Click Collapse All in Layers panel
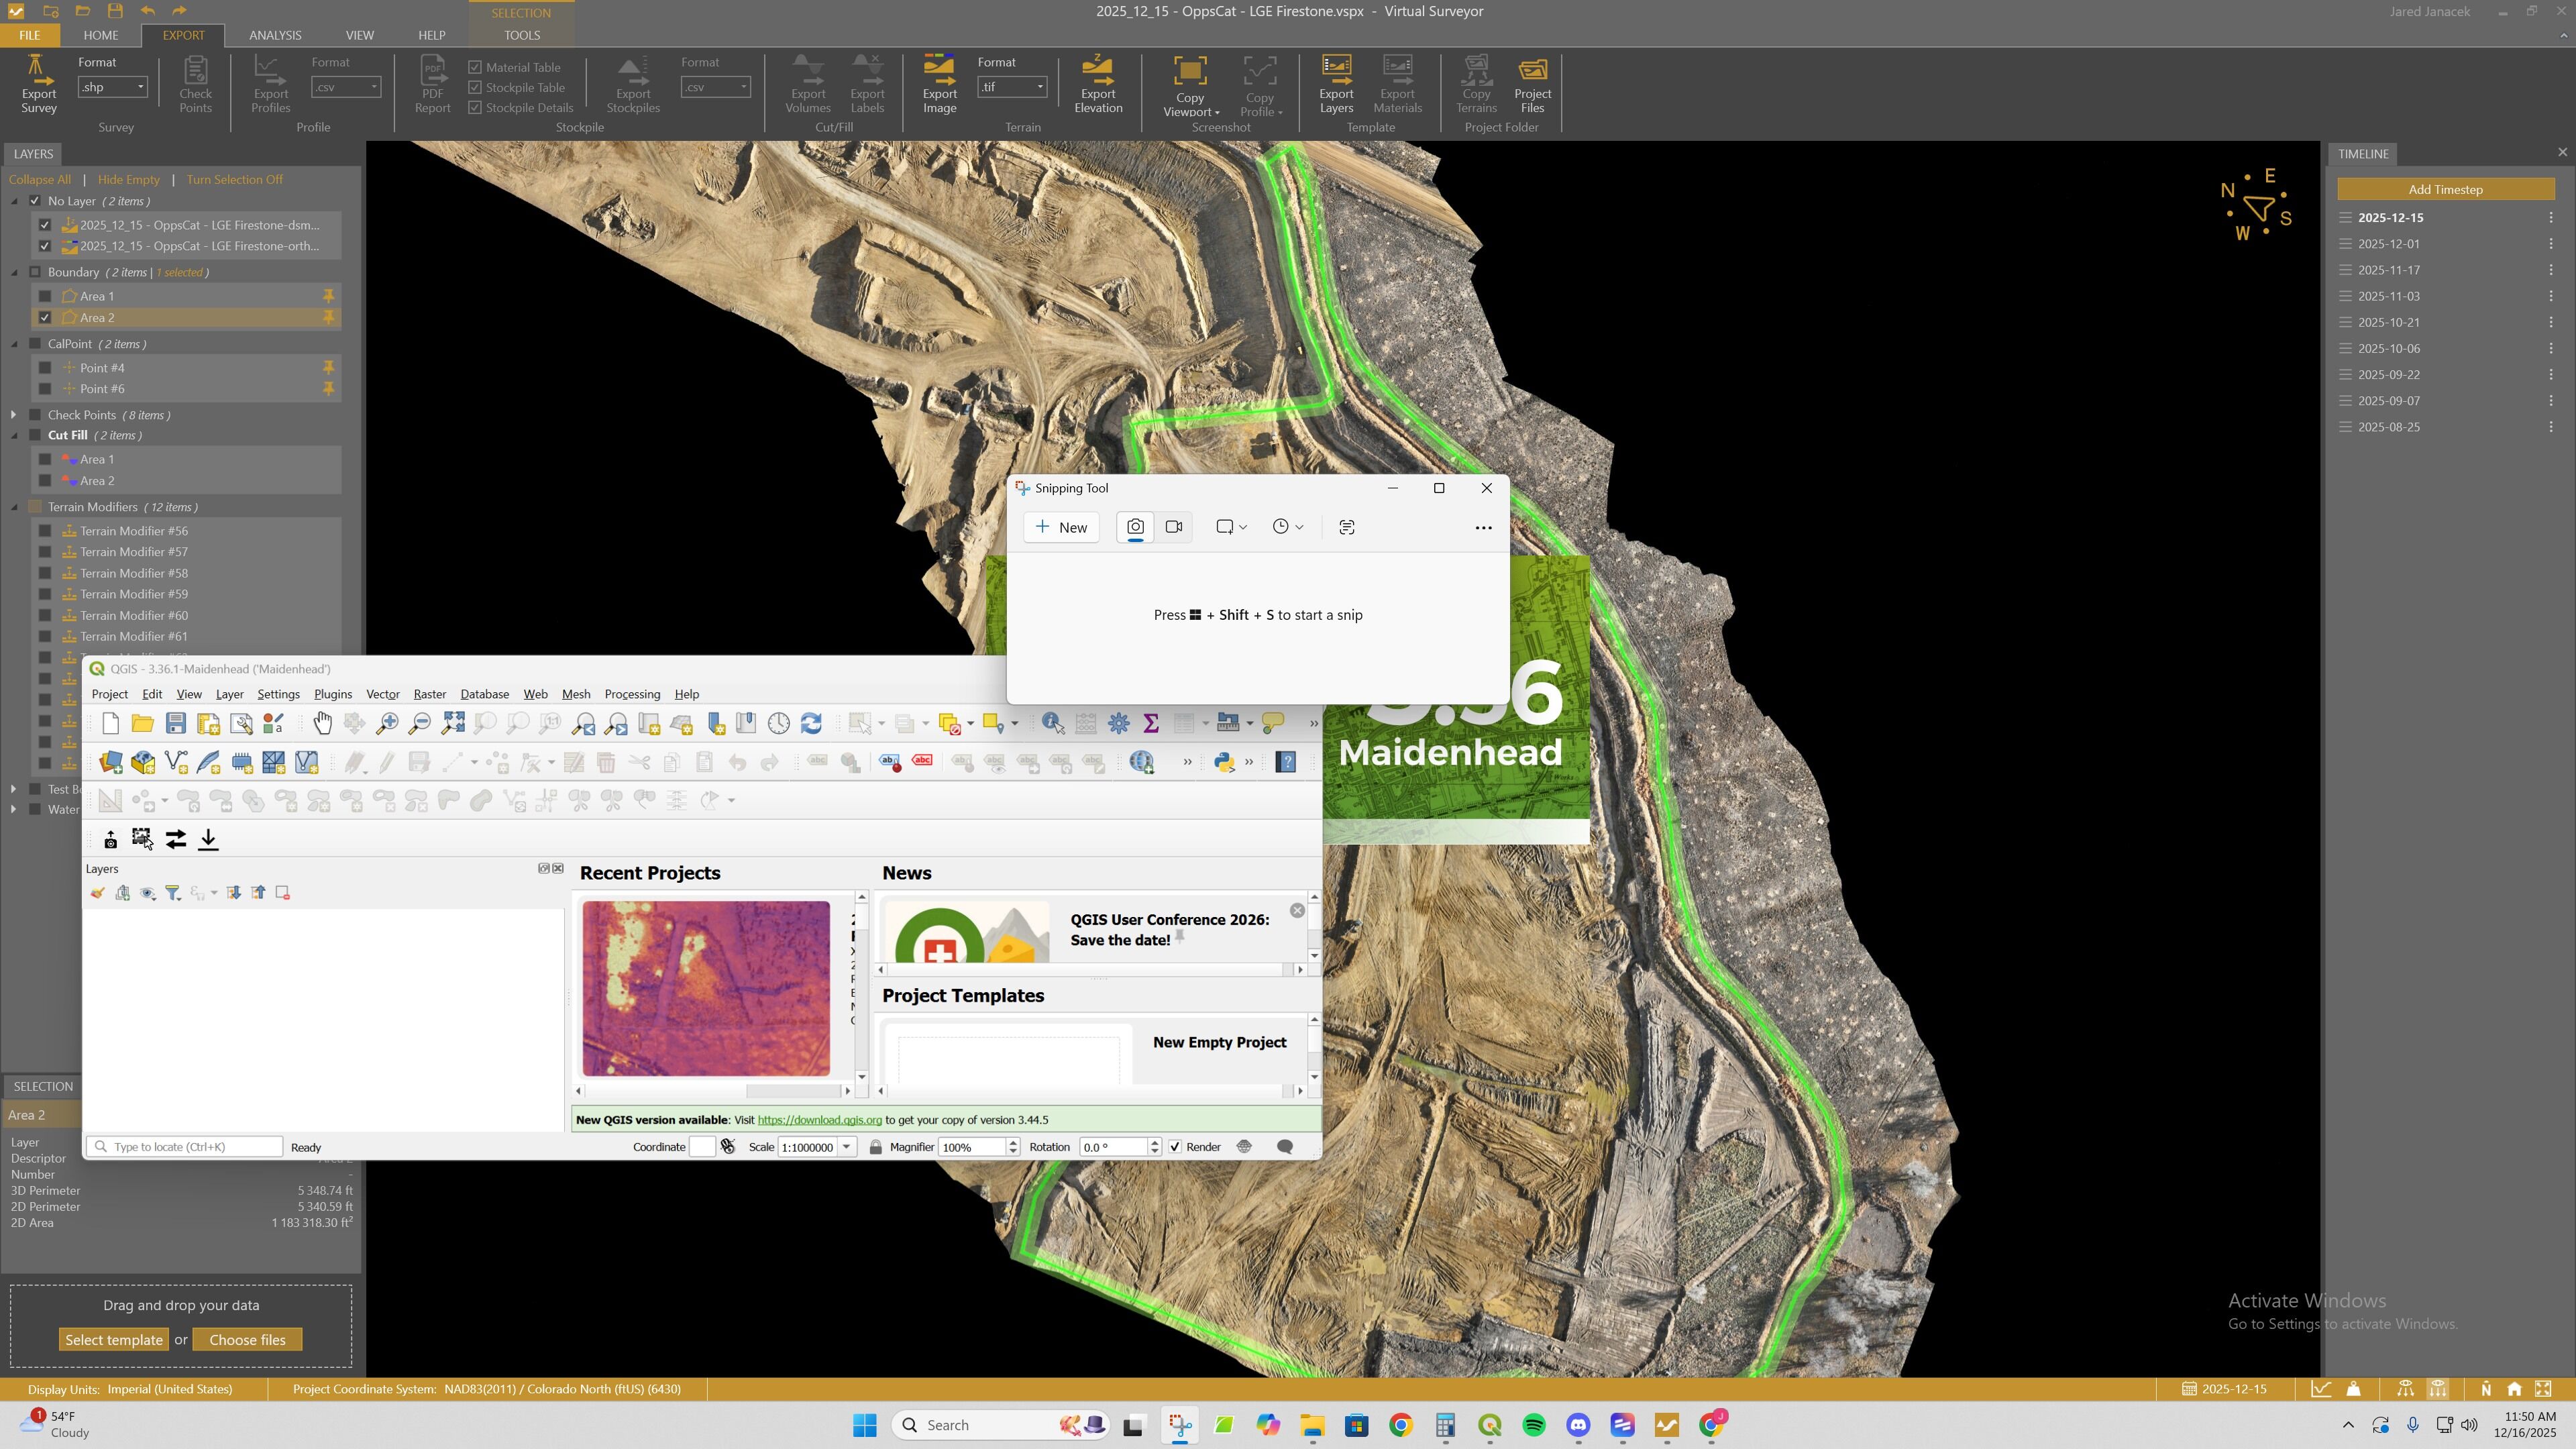 tap(40, 180)
